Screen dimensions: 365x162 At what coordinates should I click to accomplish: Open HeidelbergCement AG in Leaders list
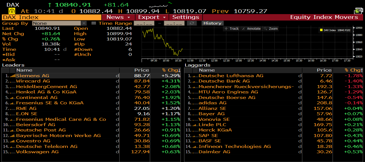[x=91, y=87]
